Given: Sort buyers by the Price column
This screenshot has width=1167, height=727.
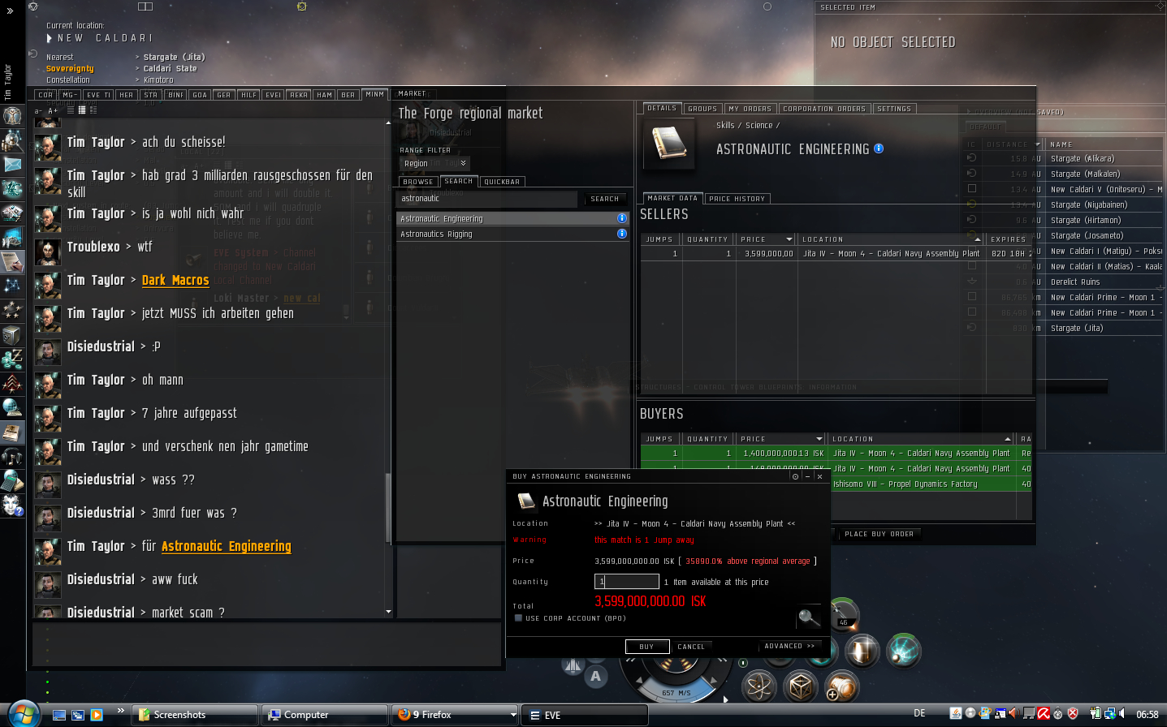Looking at the screenshot, I should coord(780,439).
